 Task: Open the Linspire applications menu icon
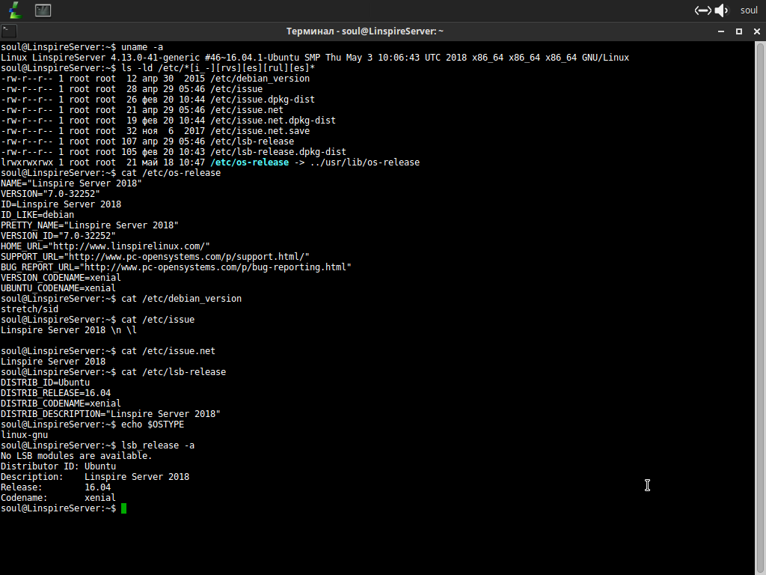[15, 10]
